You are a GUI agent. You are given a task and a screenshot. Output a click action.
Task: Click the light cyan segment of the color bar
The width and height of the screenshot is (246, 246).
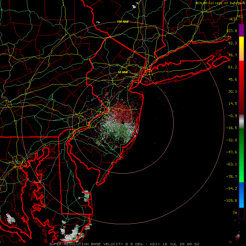pos(241,203)
